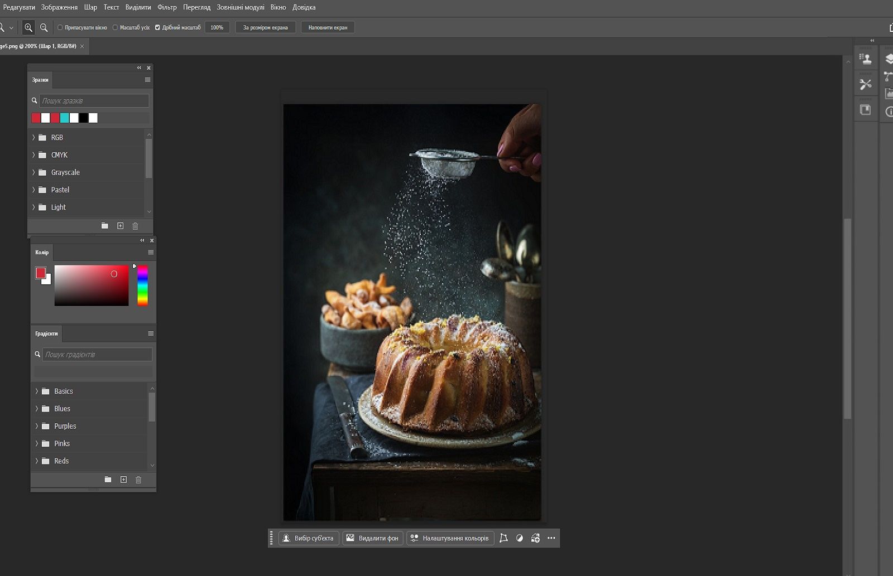893x576 pixels.
Task: Click the new gradient "+" icon
Action: coord(123,480)
